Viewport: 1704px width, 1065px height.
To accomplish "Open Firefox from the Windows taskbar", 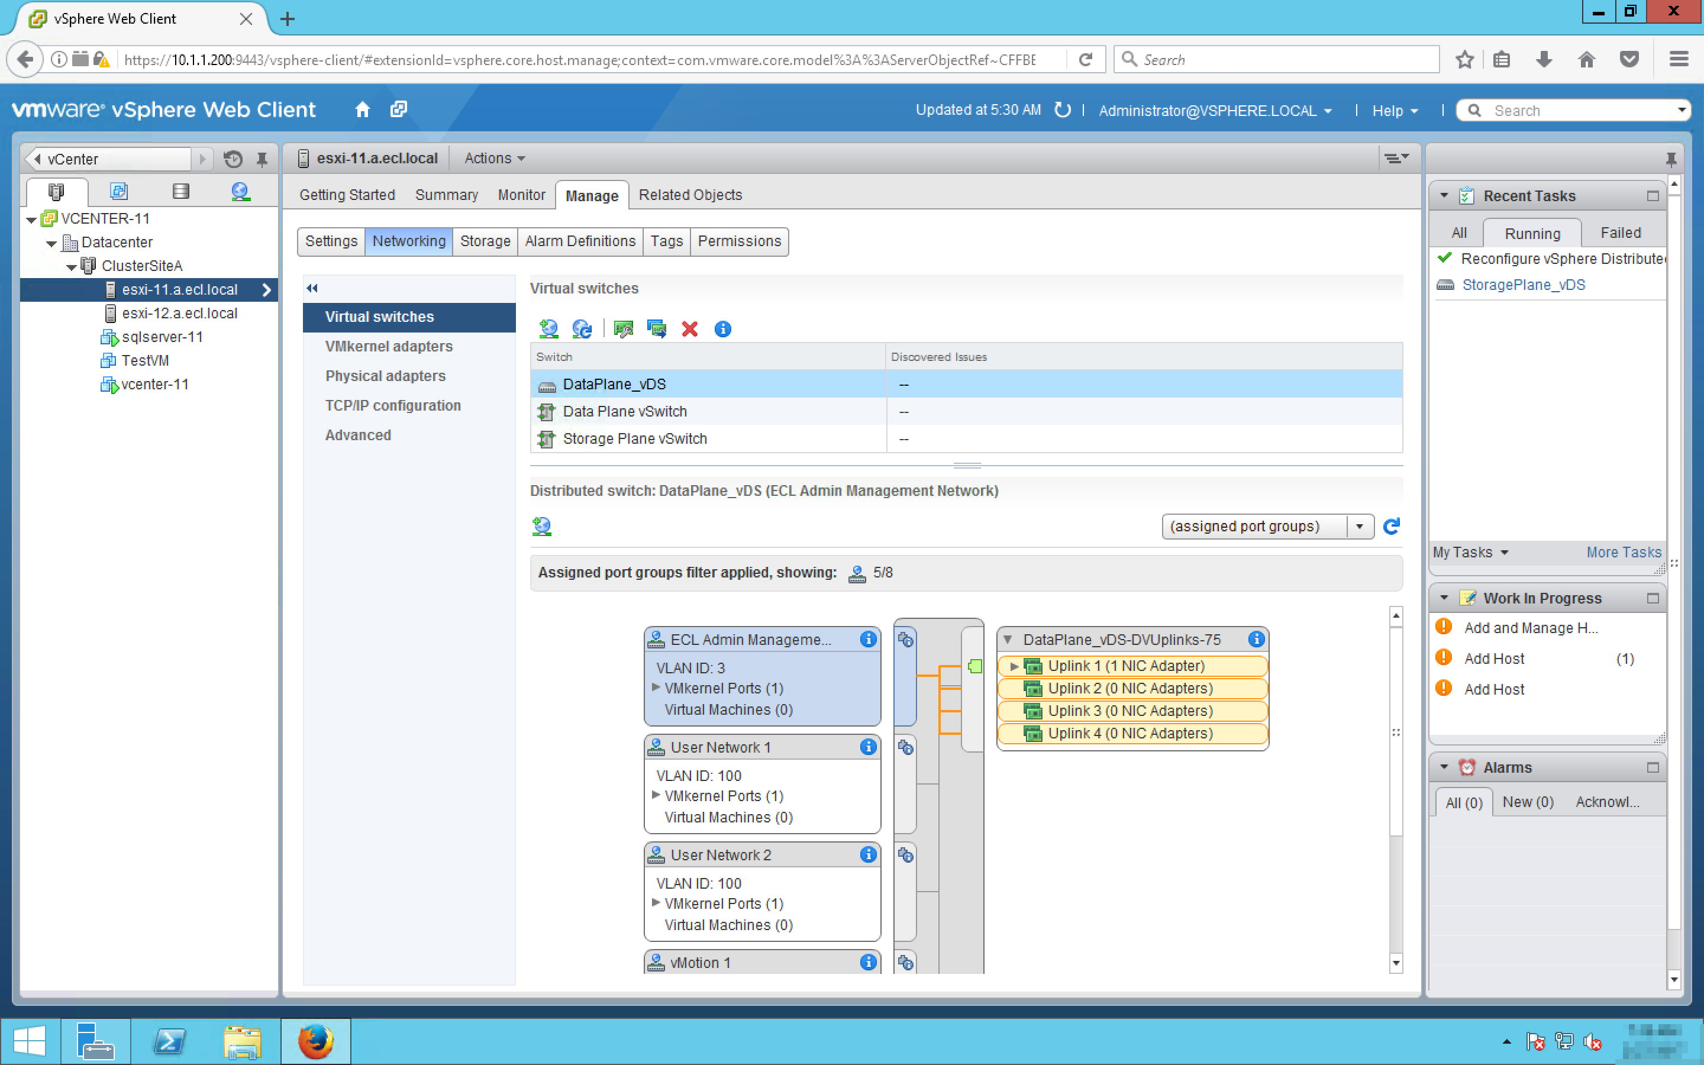I will (x=315, y=1041).
